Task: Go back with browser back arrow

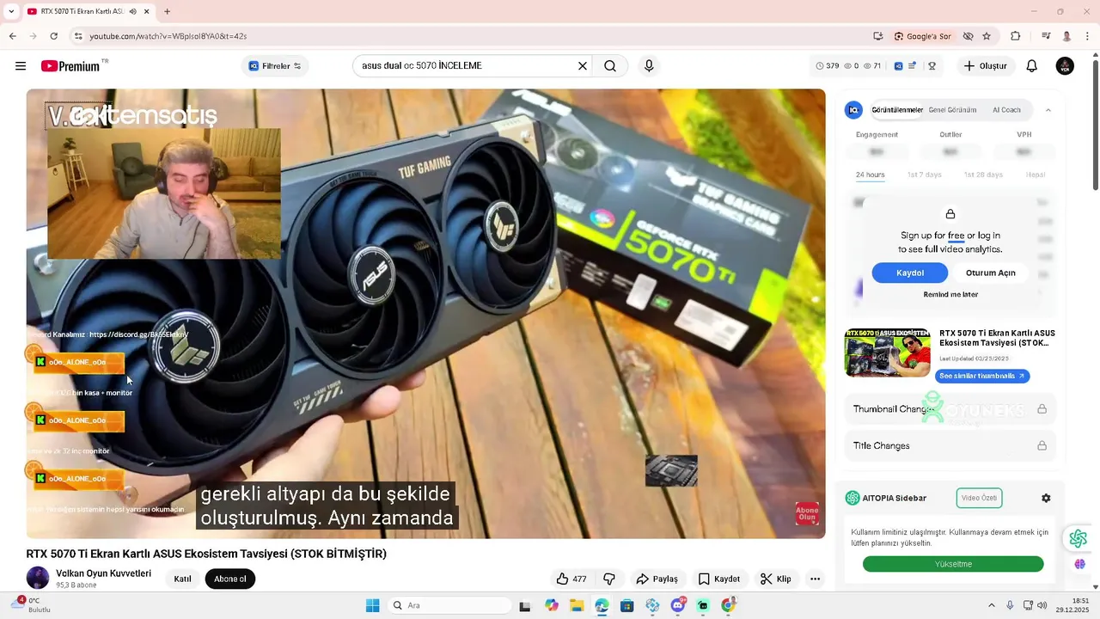Action: point(12,36)
